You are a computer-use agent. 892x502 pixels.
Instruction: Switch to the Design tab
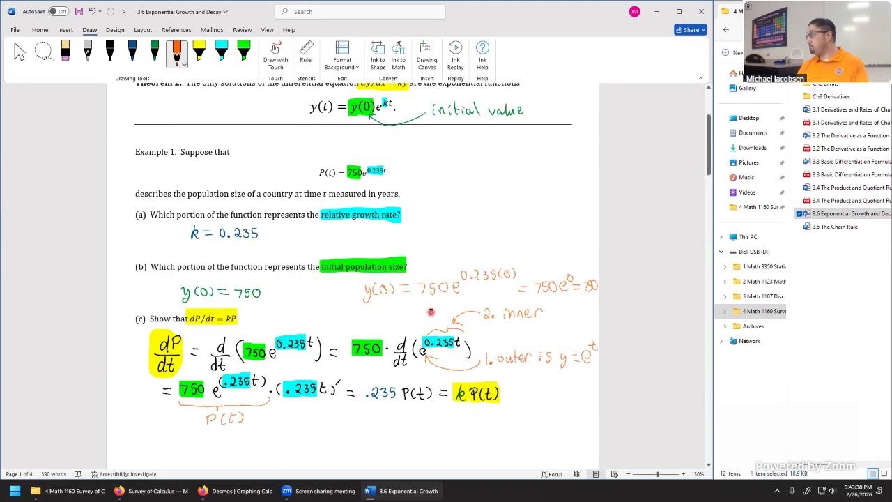coord(115,30)
